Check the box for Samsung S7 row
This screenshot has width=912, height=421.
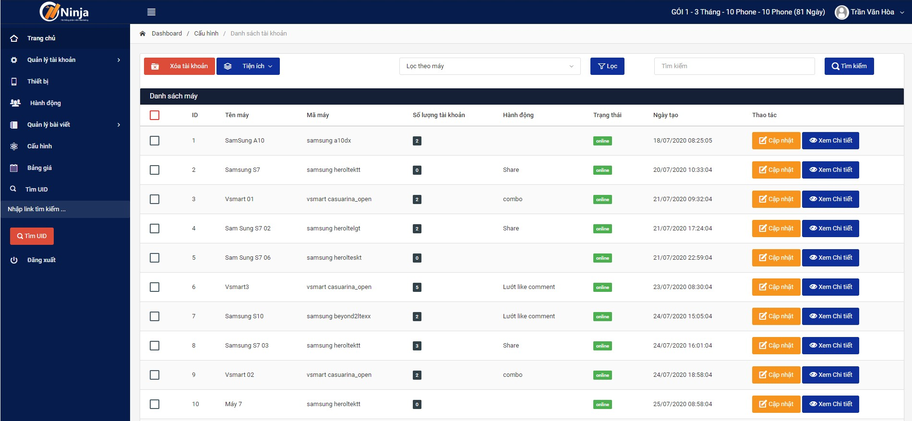(155, 170)
